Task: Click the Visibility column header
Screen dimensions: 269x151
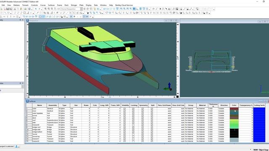Action: [125, 105]
